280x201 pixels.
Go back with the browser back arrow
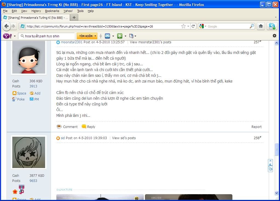[x=7, y=26]
